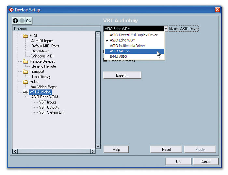Click the Master ASIO Driver label
228x175 pixels.
click(184, 29)
